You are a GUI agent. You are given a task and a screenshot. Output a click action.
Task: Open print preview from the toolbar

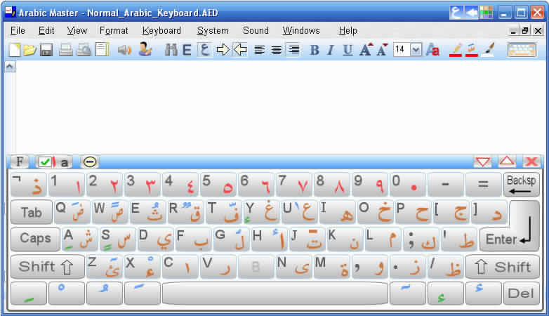84,50
